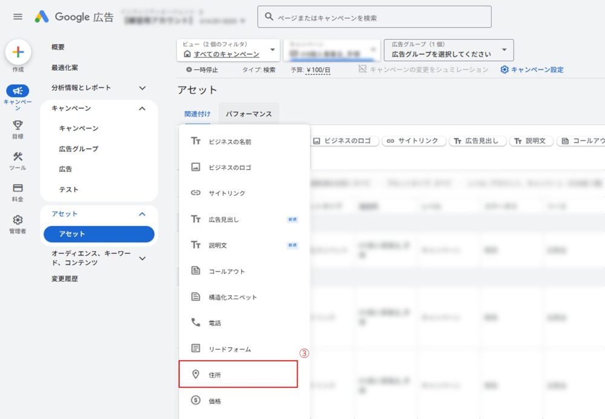This screenshot has width=605, height=419.
Task: Collapse the アセット nav section
Action: 142,214
